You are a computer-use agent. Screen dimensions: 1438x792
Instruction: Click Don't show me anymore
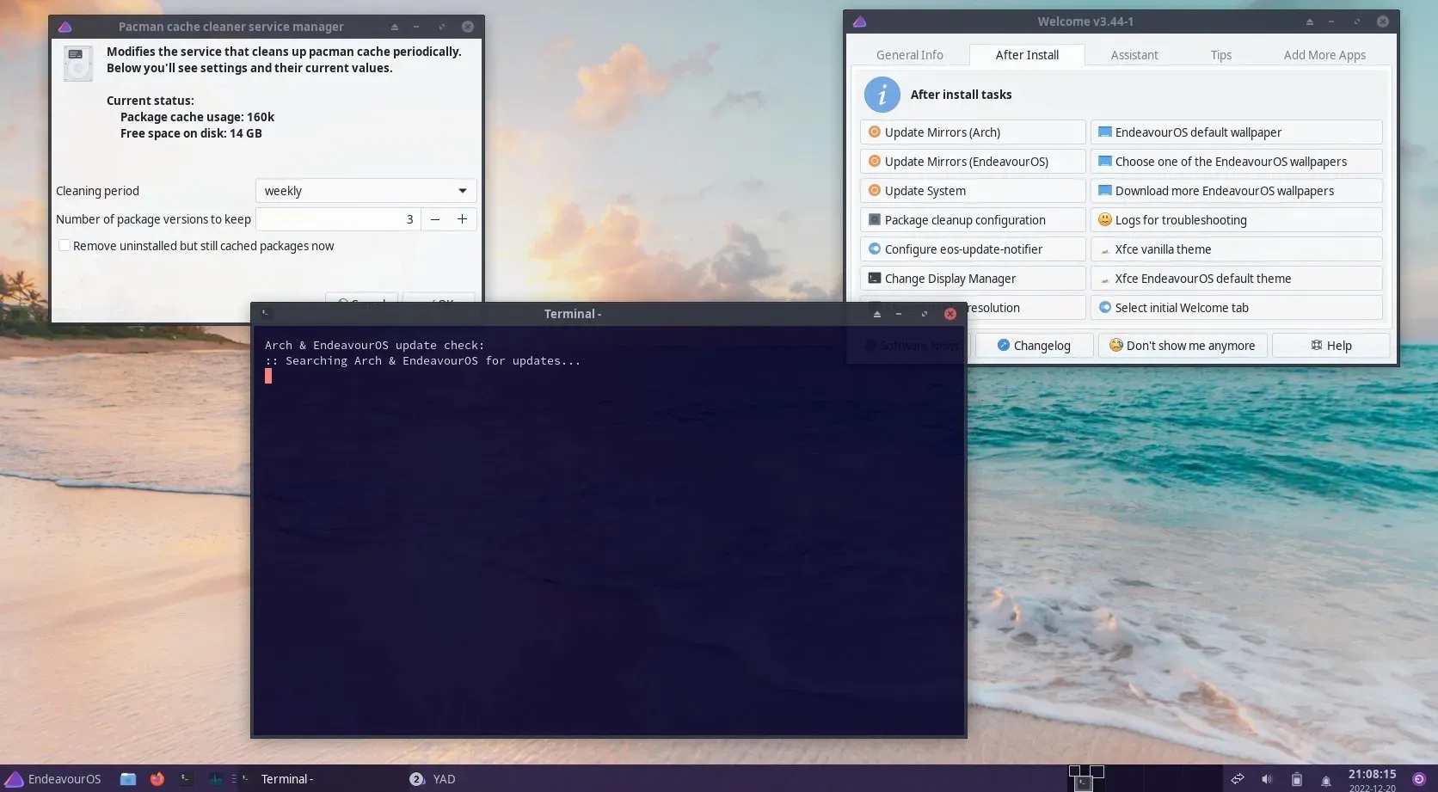(x=1182, y=346)
